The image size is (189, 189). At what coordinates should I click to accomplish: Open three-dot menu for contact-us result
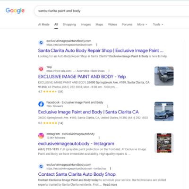pyautogui.click(x=110, y=169)
